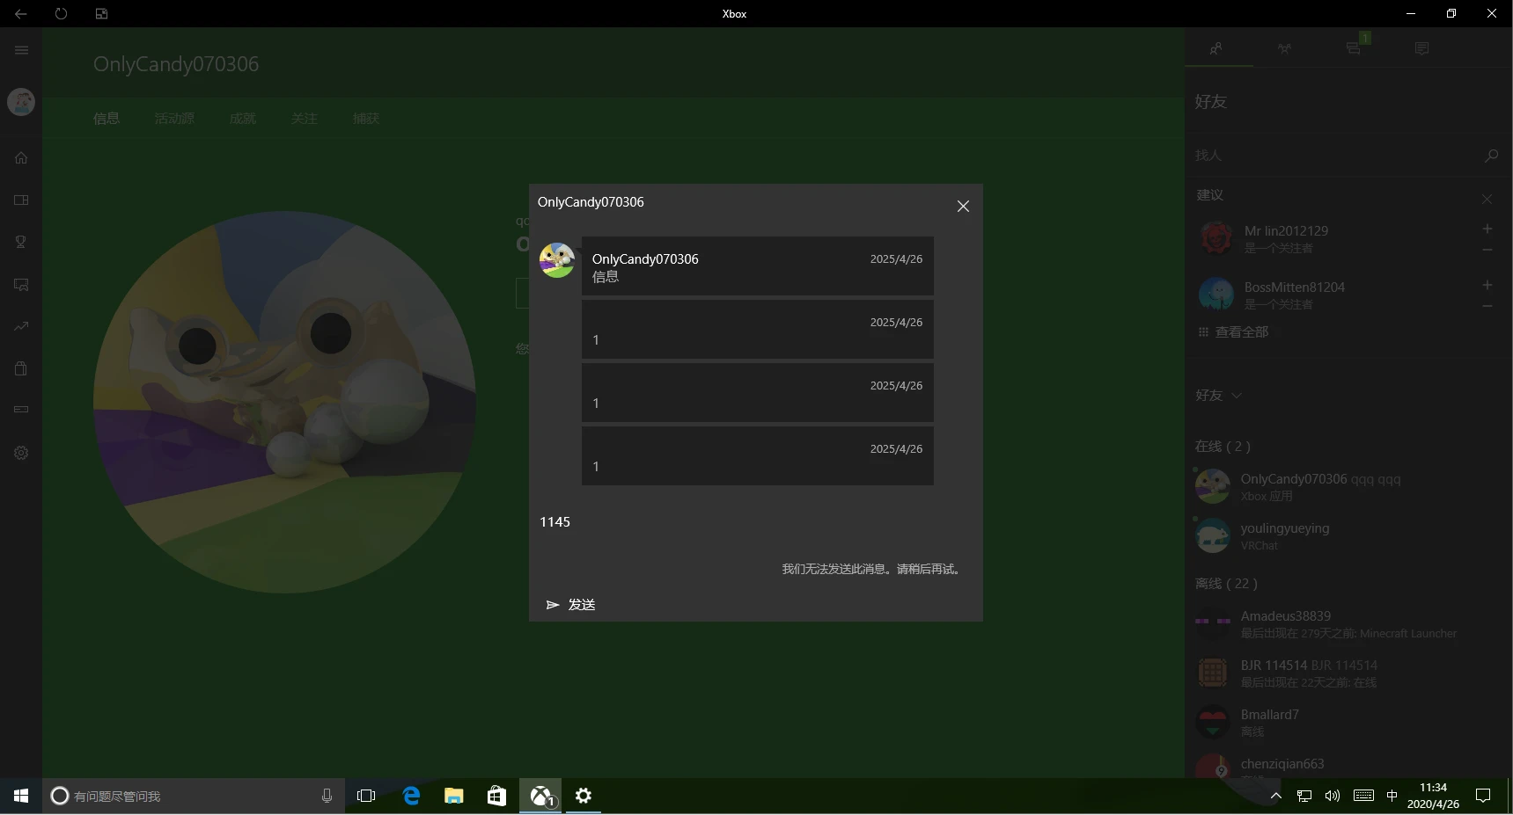Dismiss the 建议 suggestions section
Screen dimensions: 1513x815
click(1487, 199)
